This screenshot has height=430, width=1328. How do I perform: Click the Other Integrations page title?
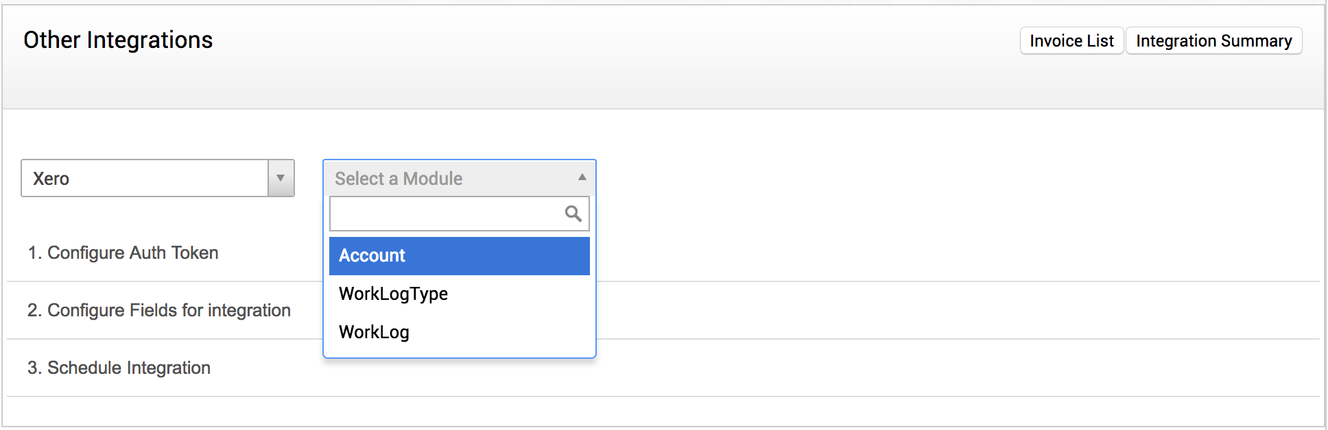click(118, 40)
